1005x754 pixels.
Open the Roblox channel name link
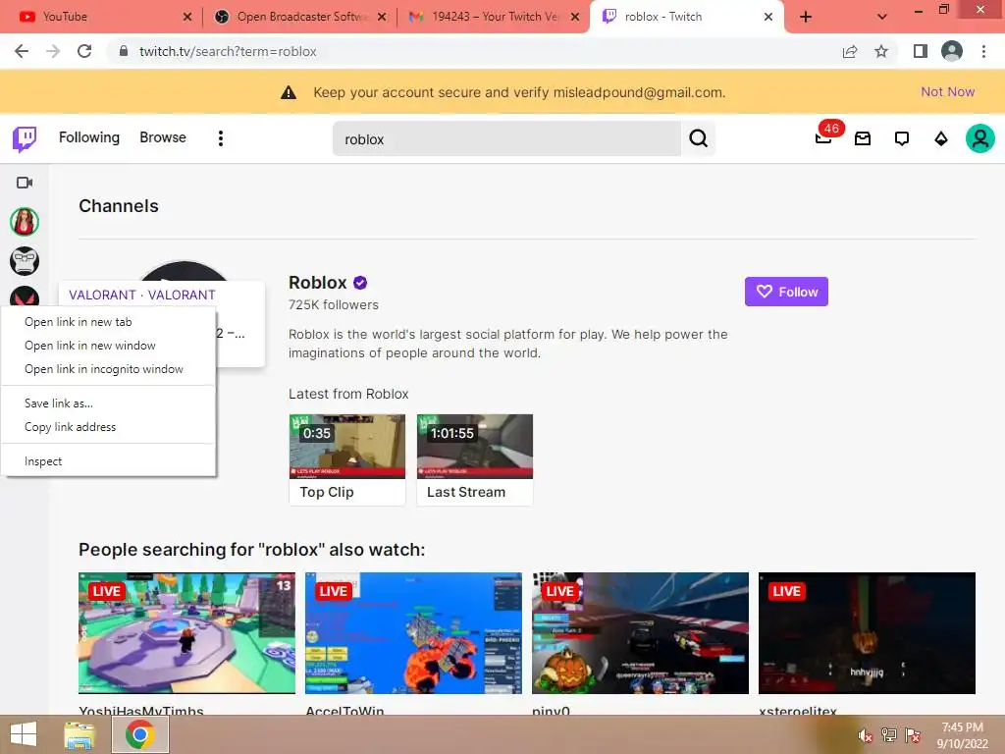point(317,282)
